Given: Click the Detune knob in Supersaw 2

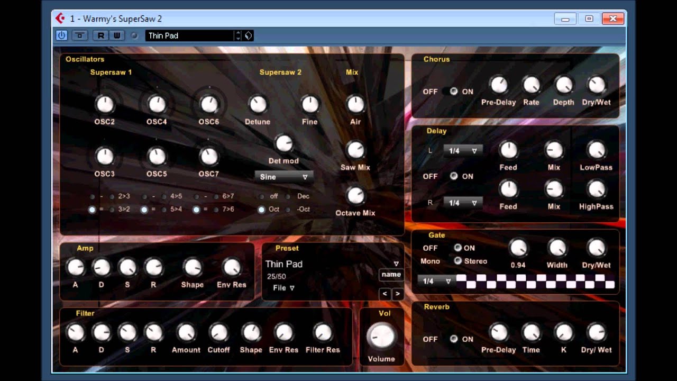Looking at the screenshot, I should 258,104.
